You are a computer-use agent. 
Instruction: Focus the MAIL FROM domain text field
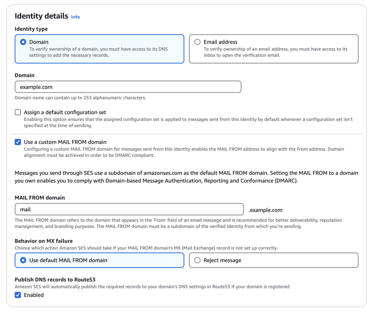coord(129,210)
